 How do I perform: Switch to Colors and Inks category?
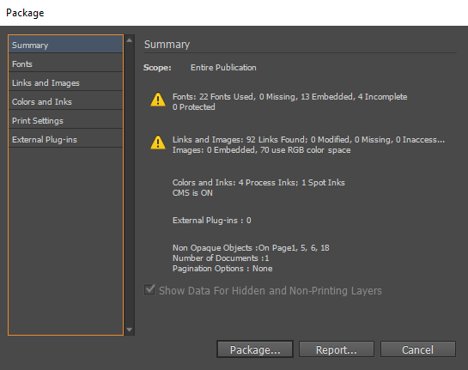click(x=65, y=101)
